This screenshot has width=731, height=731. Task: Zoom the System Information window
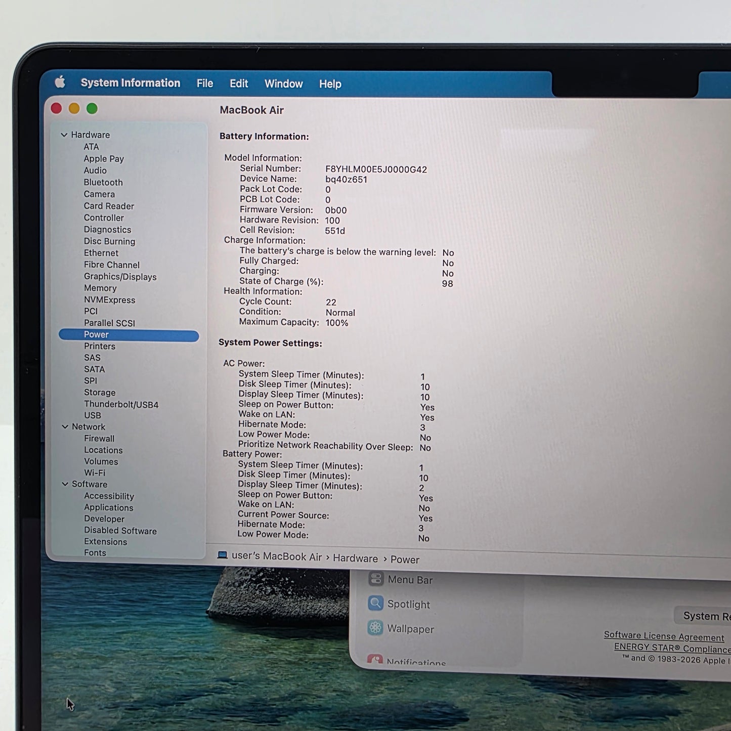click(92, 108)
